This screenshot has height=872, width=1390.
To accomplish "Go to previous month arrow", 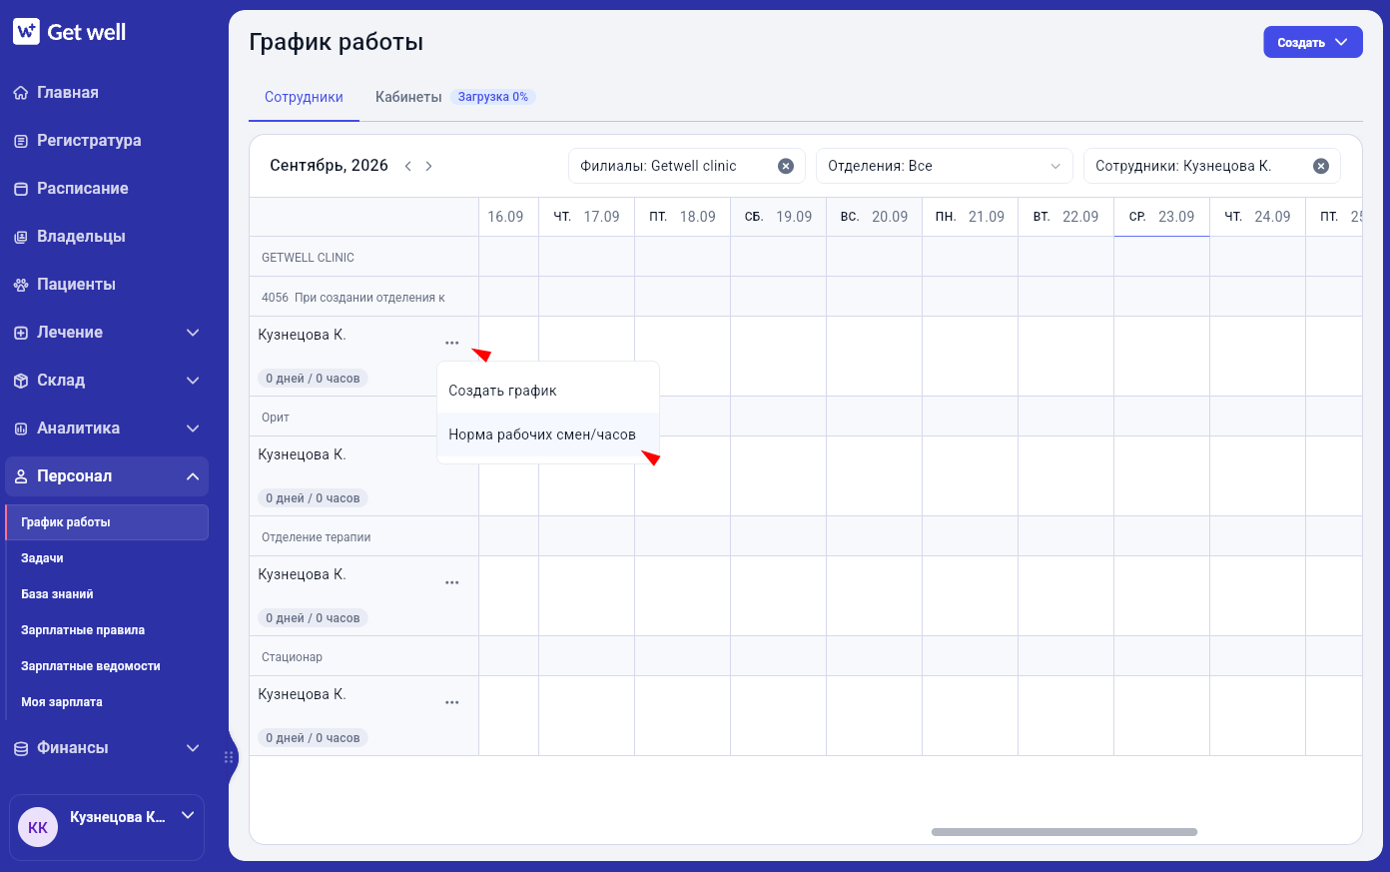I will click(407, 166).
